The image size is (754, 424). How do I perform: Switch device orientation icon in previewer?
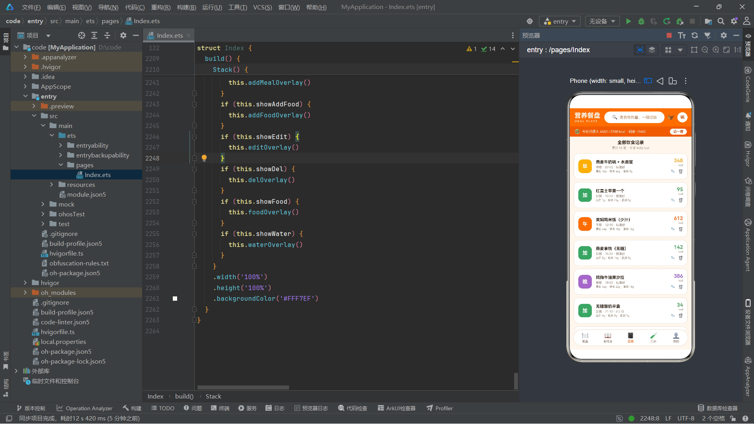[x=672, y=81]
